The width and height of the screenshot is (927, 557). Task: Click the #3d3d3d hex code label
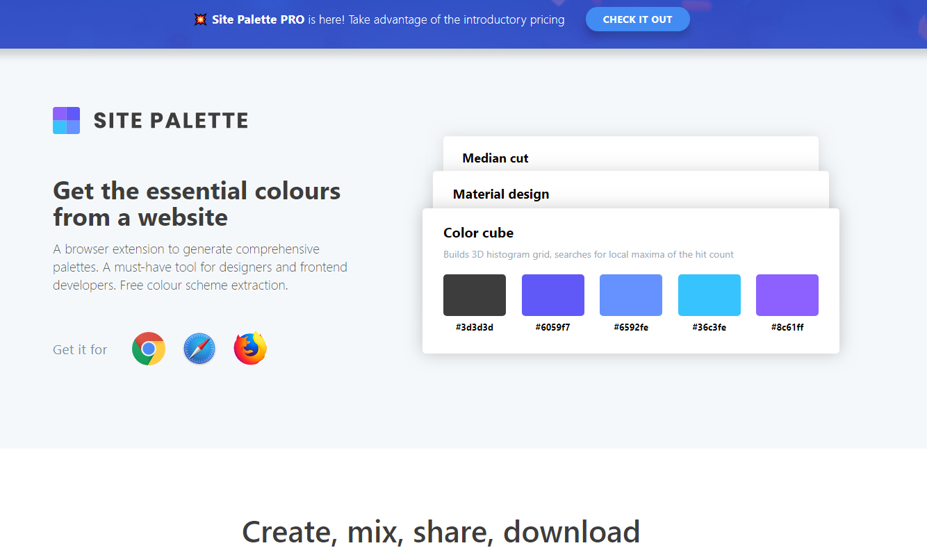(x=475, y=327)
